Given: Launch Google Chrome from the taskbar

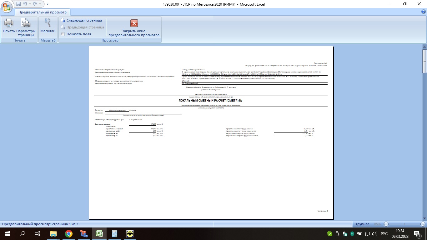Looking at the screenshot, I should (x=69, y=233).
